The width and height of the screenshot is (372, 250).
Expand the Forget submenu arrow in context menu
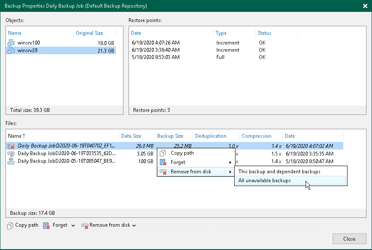click(x=231, y=162)
